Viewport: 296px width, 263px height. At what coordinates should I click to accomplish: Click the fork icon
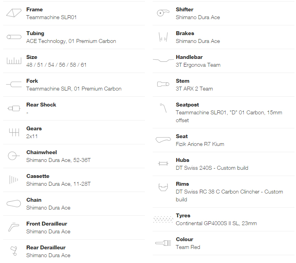coord(14,84)
